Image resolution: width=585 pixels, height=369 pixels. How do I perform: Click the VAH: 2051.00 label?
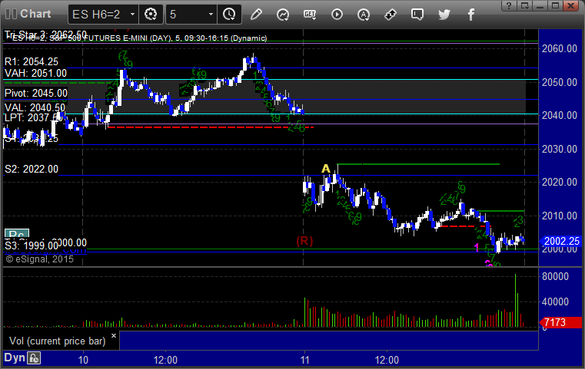coord(35,74)
